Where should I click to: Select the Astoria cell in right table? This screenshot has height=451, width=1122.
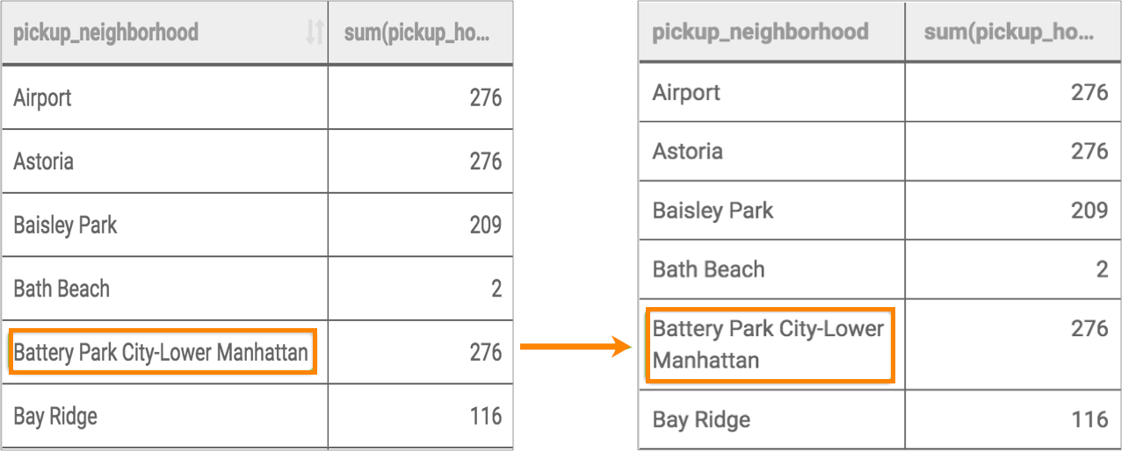coord(687,151)
